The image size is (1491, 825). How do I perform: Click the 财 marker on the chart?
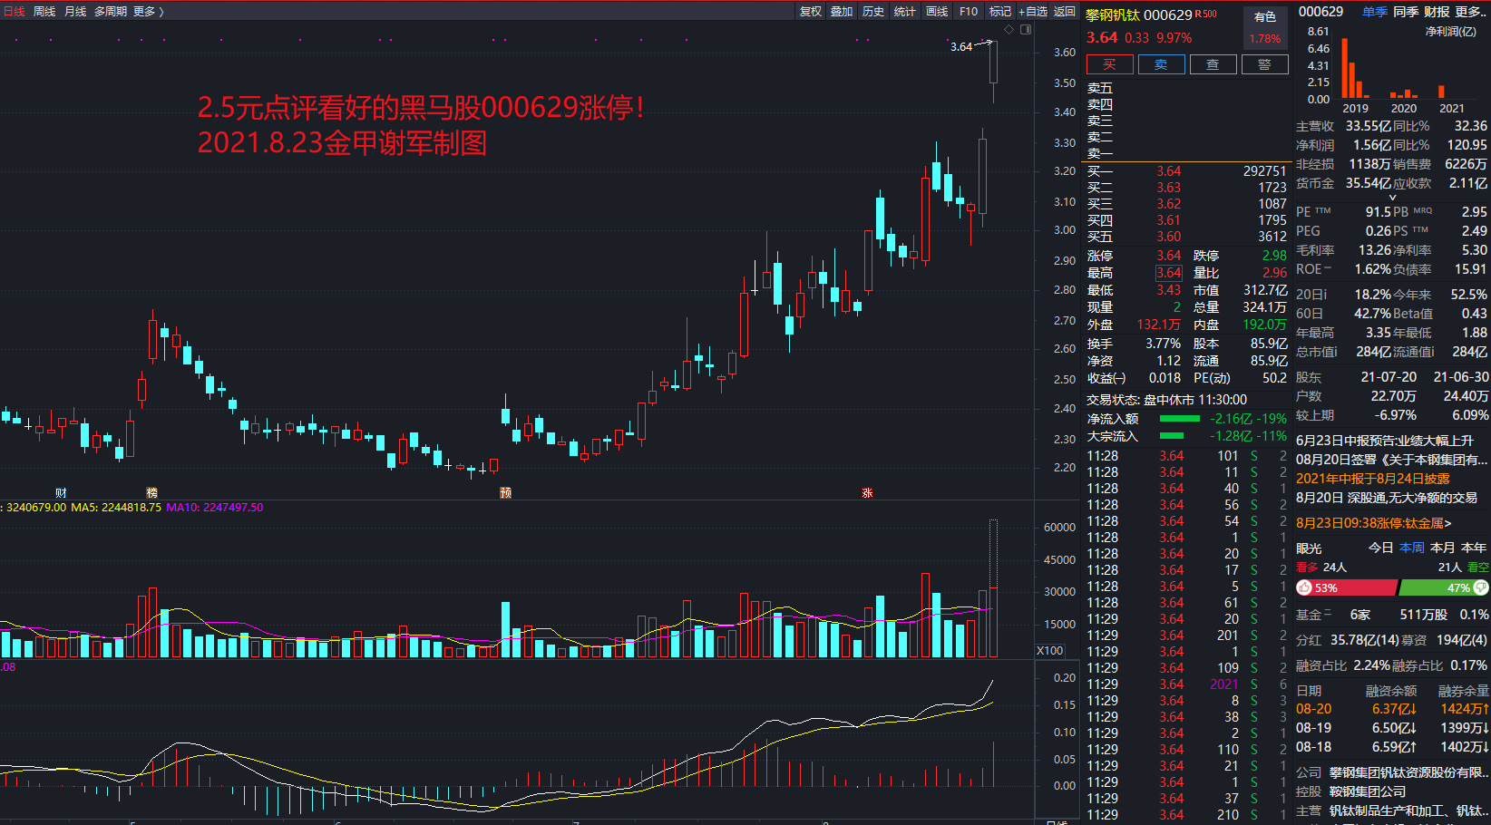[61, 492]
